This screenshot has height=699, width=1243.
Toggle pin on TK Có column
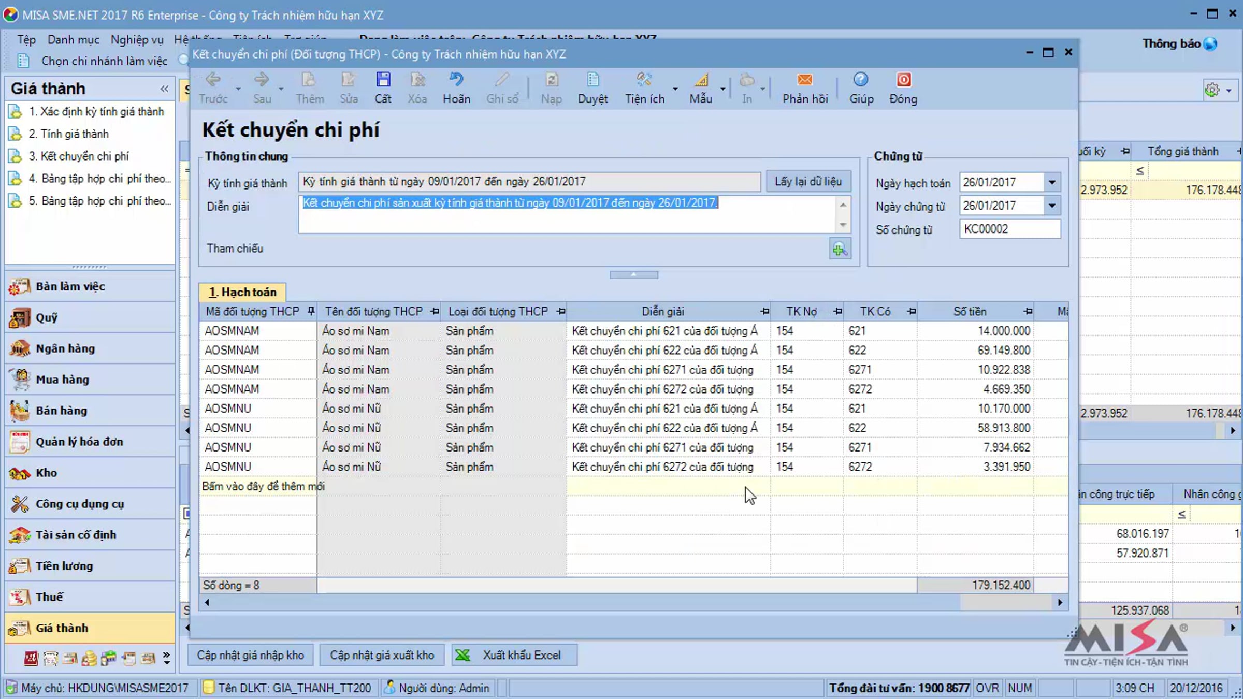click(912, 311)
